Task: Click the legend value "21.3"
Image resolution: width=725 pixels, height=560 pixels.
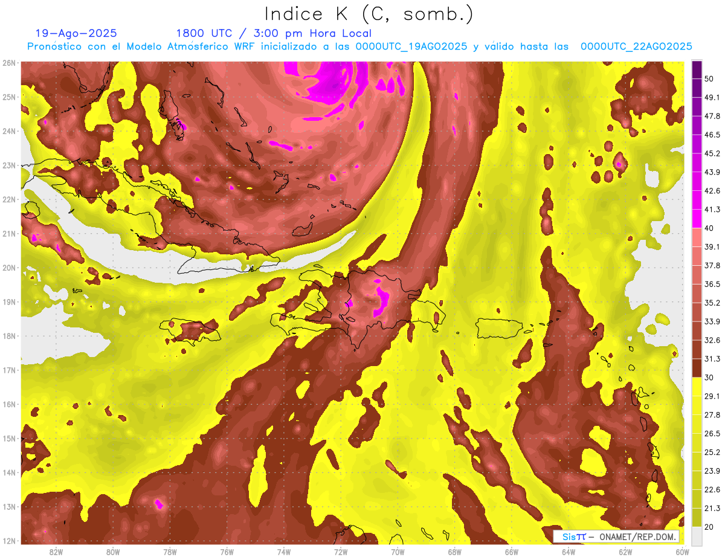Action: (x=712, y=508)
